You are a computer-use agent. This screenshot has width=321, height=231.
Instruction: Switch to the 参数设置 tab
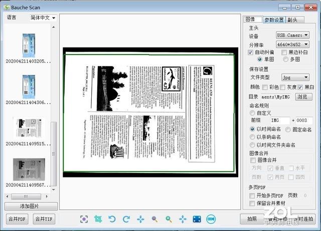[274, 20]
